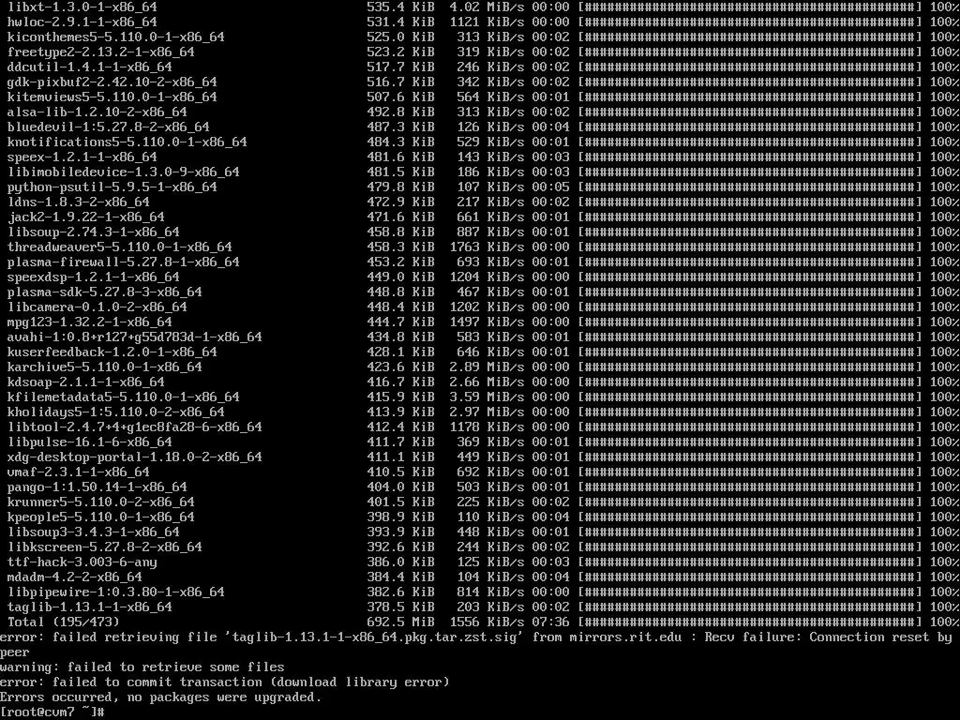Screen dimensions: 960x720
Task: Click the Total (195/473) progress bar
Action: [750, 622]
